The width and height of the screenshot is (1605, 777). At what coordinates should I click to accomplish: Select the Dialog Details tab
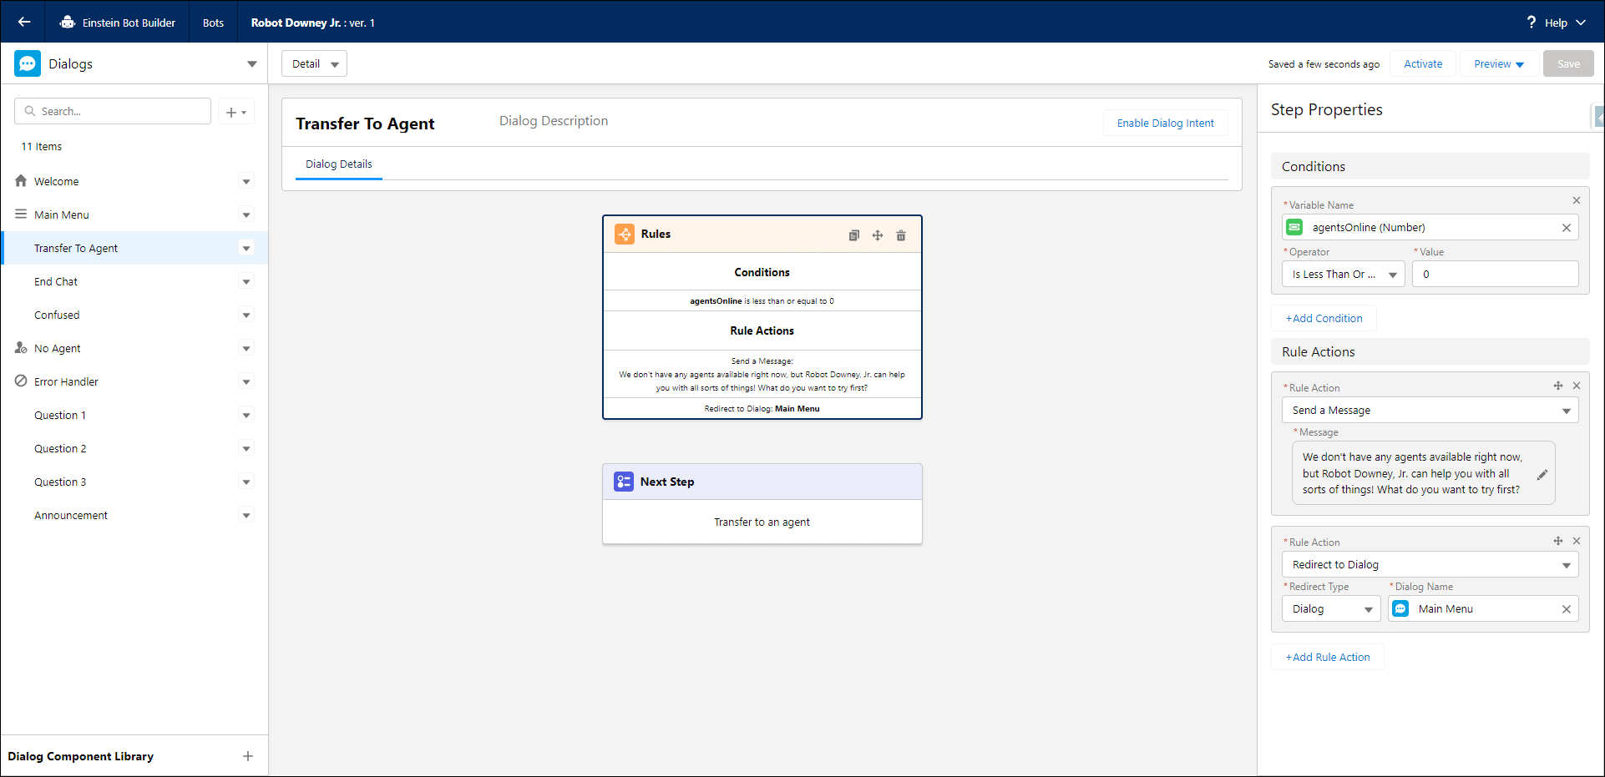pos(339,164)
